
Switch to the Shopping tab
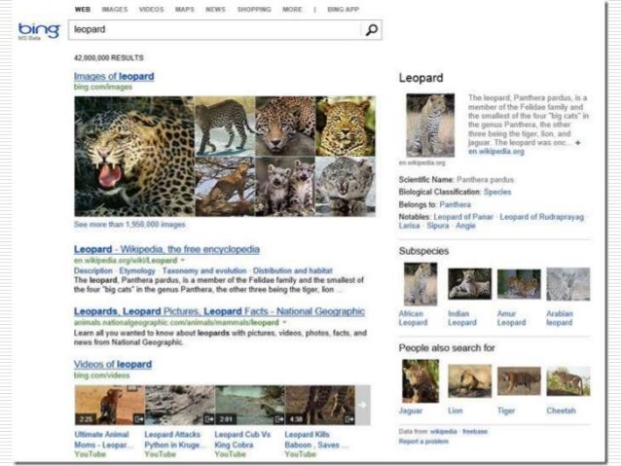tap(254, 10)
